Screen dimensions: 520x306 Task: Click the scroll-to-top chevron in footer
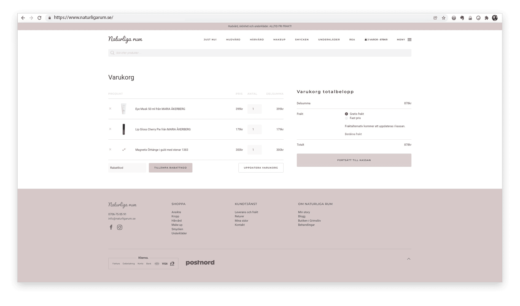pyautogui.click(x=409, y=259)
